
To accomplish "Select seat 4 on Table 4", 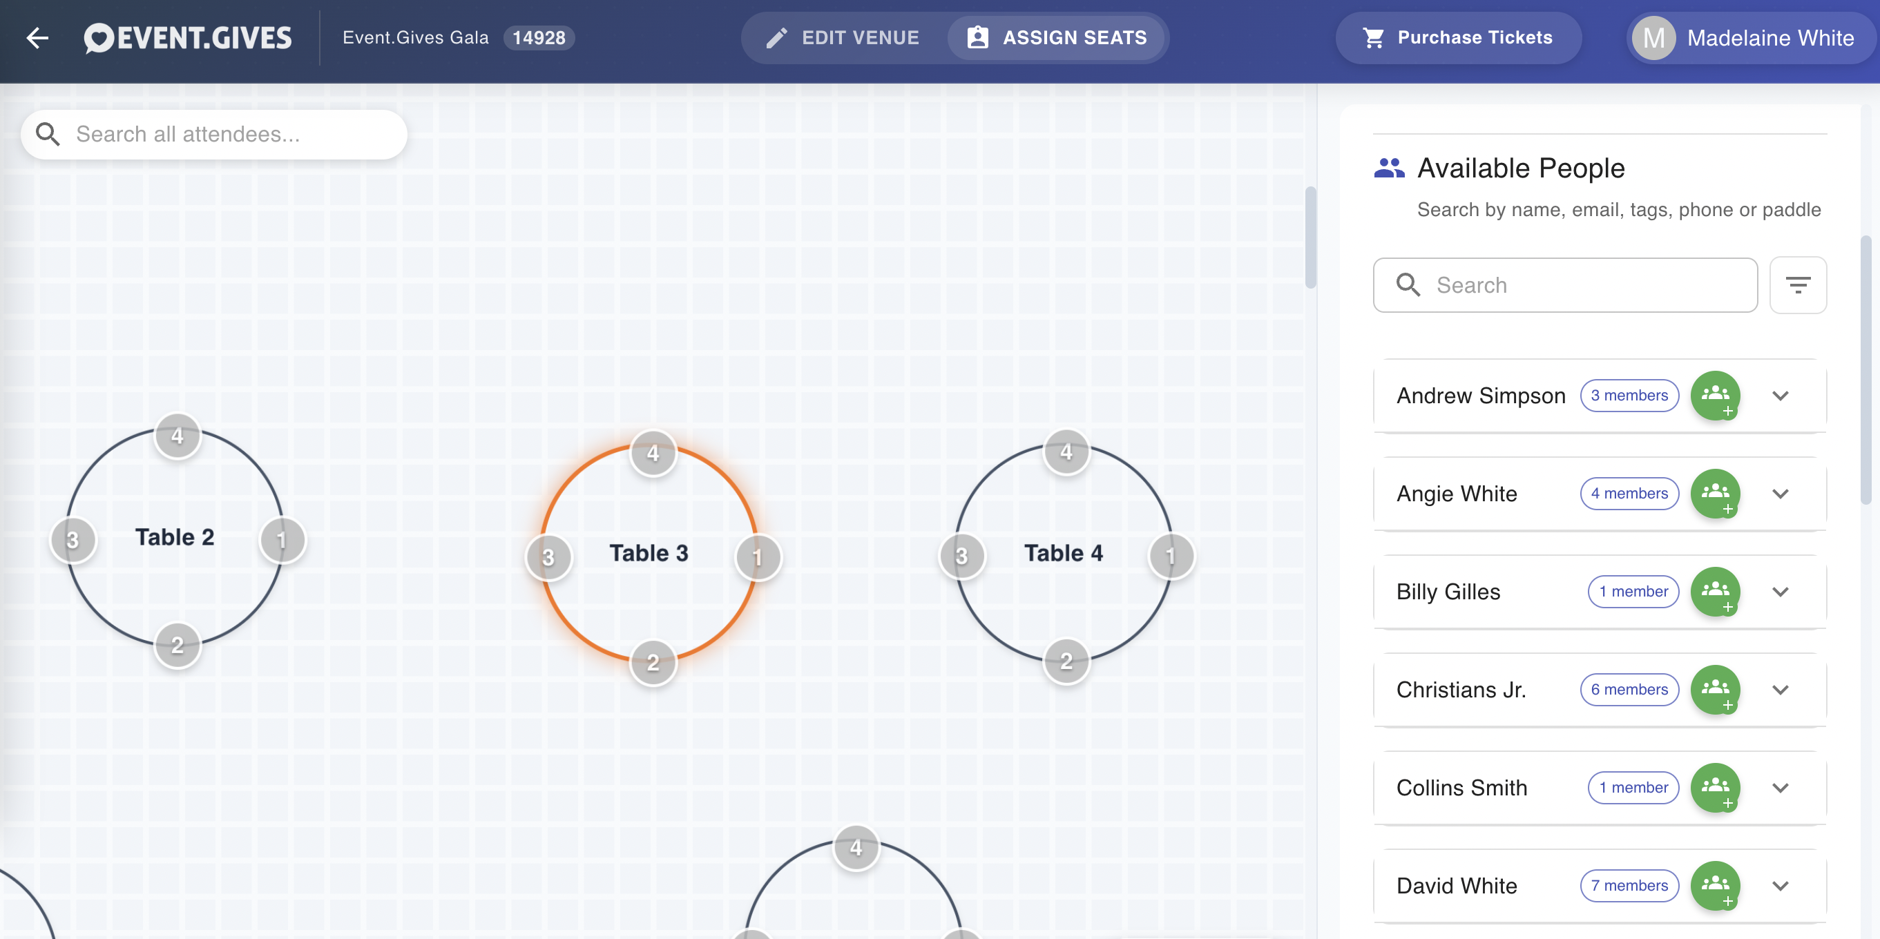I will 1066,452.
